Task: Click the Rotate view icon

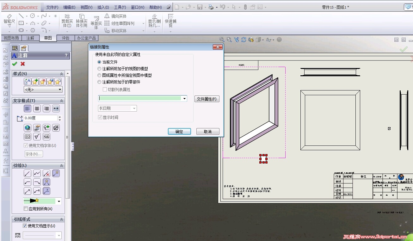Action: (243, 40)
